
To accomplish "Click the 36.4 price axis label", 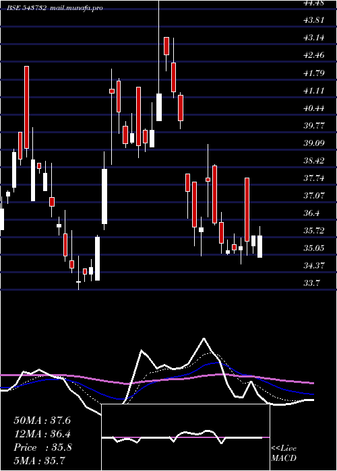I will [311, 213].
